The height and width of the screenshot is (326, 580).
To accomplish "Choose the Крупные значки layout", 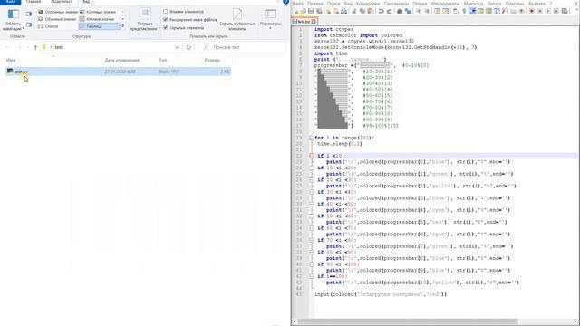I will click(x=98, y=12).
